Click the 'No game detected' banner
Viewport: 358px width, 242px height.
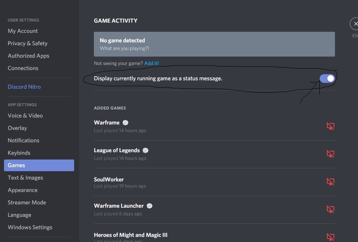pos(214,44)
